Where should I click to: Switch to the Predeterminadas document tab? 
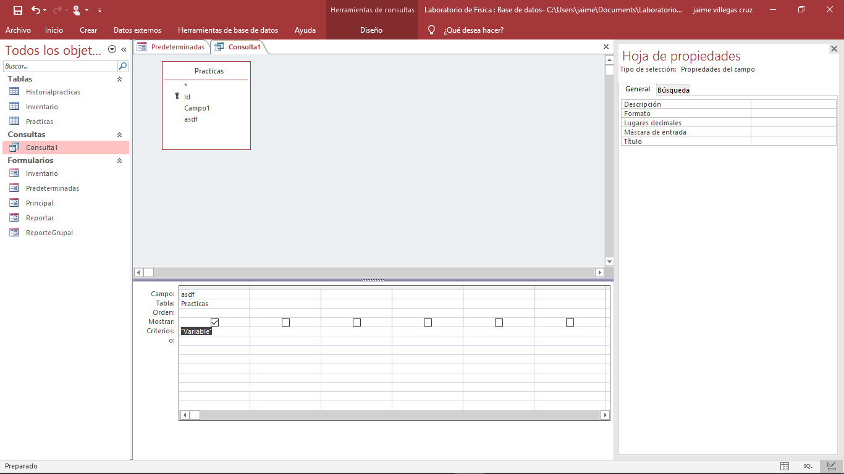tap(171, 47)
